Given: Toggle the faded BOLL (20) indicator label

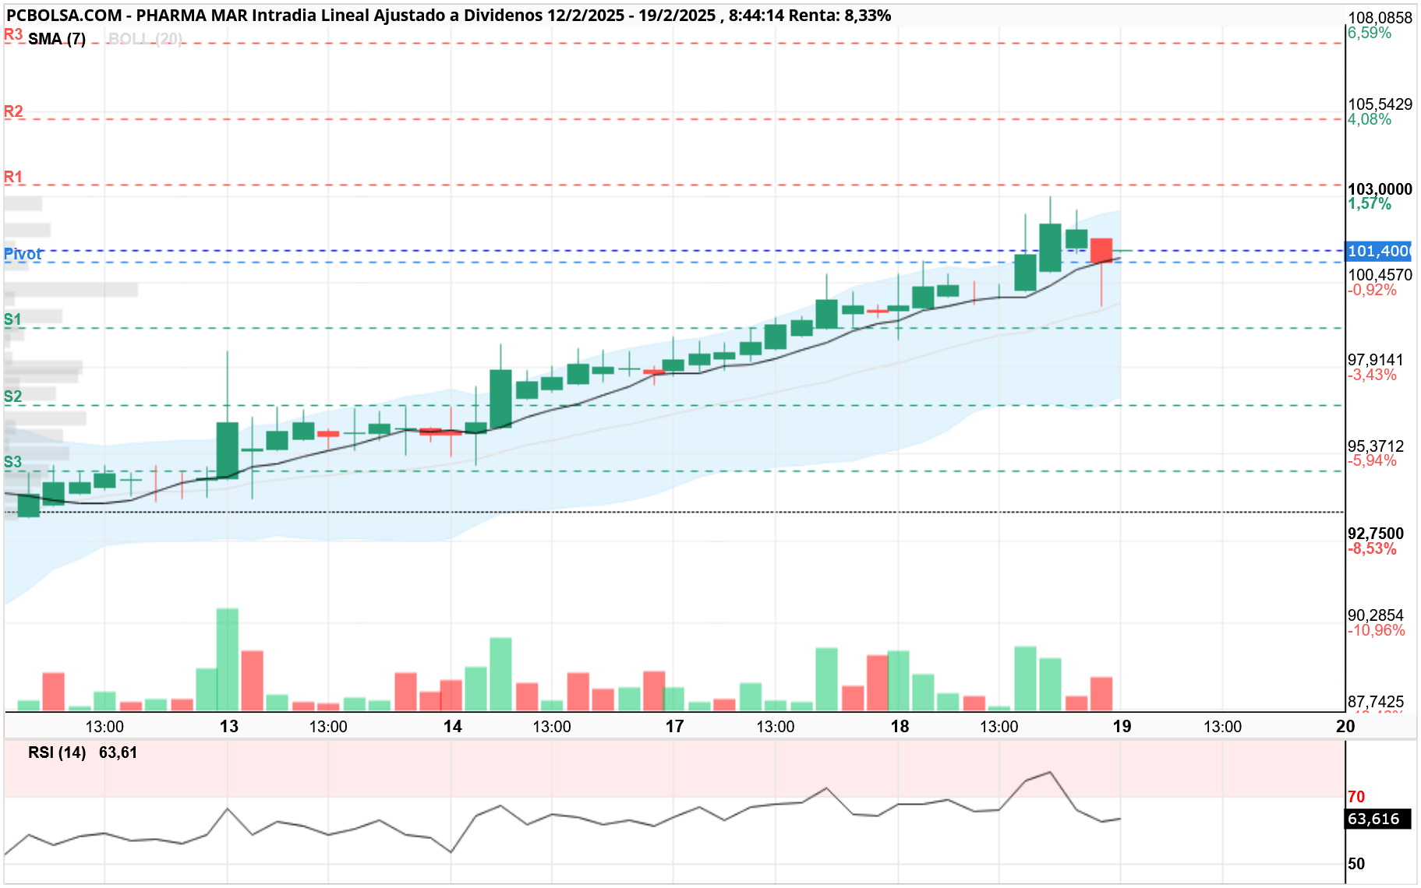Looking at the screenshot, I should [x=145, y=39].
